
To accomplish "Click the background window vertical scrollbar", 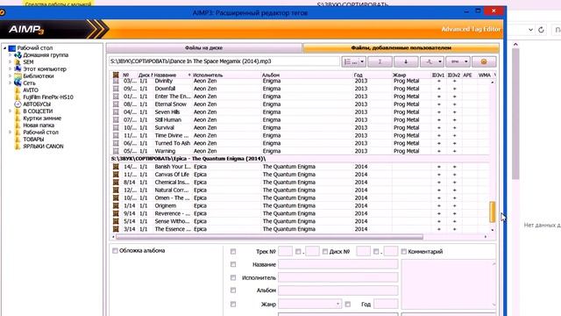I will coord(515,114).
